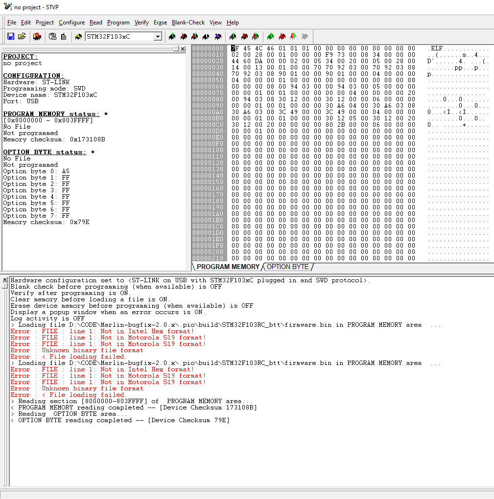
Task: Click 'Option byte 7: FF' line
Action: click(36, 216)
